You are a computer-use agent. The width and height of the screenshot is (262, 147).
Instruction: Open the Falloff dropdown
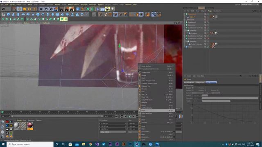pyautogui.click(x=197, y=93)
